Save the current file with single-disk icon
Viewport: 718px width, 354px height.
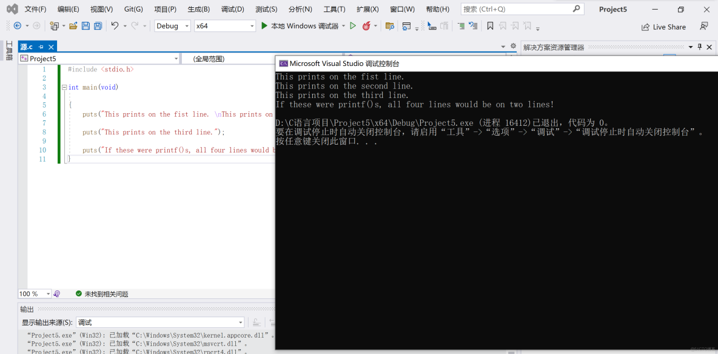click(86, 26)
